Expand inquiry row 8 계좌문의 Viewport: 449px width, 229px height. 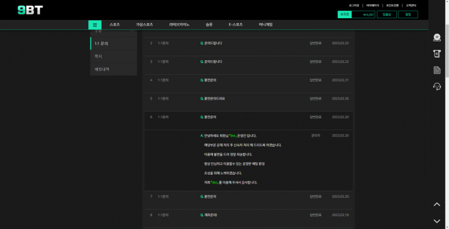pyautogui.click(x=209, y=215)
